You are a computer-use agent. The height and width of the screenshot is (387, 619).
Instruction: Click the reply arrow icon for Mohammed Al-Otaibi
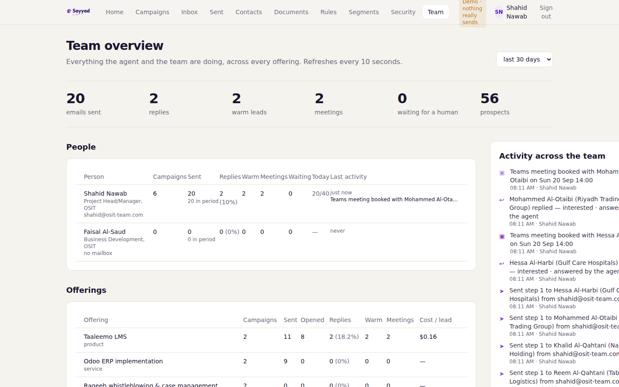(x=502, y=200)
